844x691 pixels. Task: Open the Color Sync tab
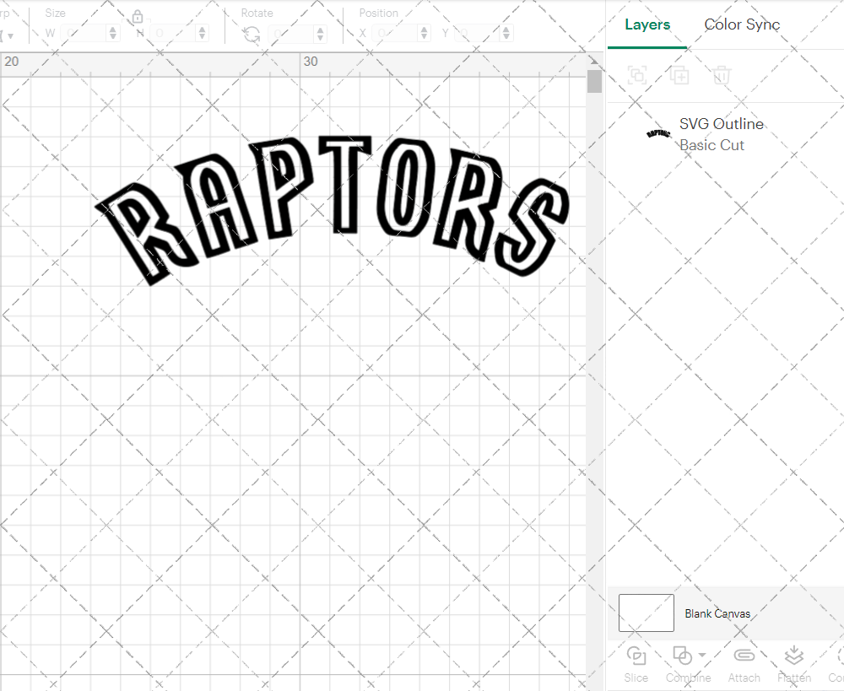pyautogui.click(x=742, y=24)
